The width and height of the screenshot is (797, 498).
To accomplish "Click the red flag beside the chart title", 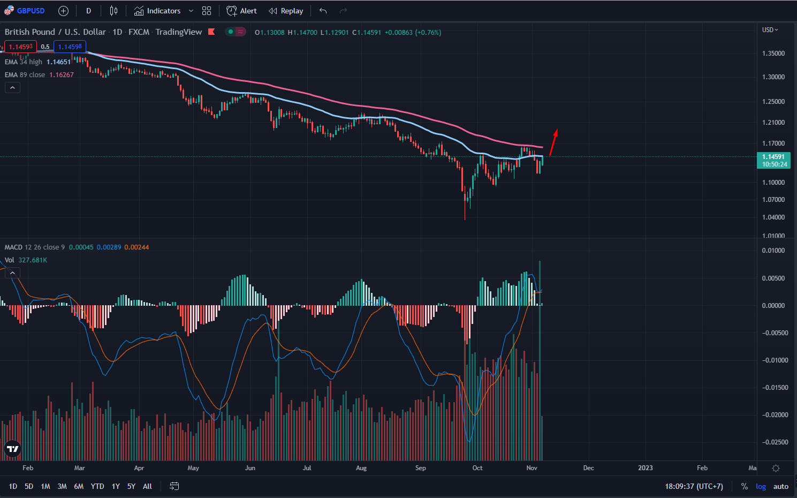I will pos(211,32).
